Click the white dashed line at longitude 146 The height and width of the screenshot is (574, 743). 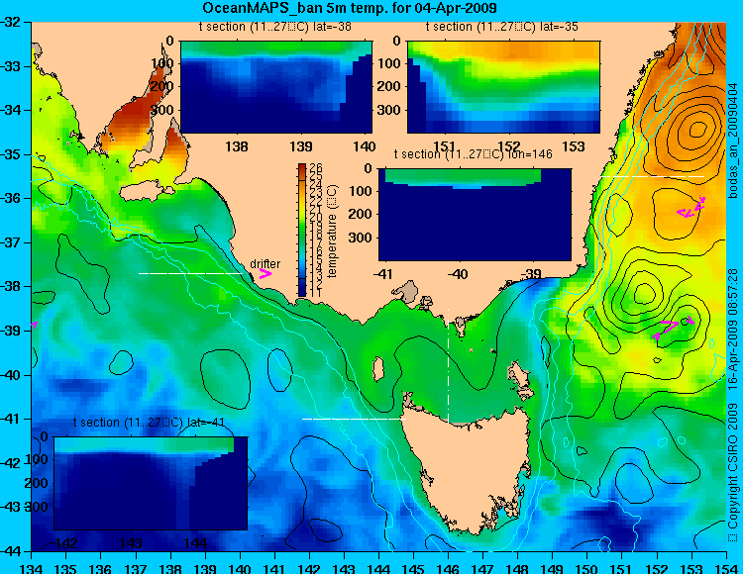pyautogui.click(x=448, y=364)
